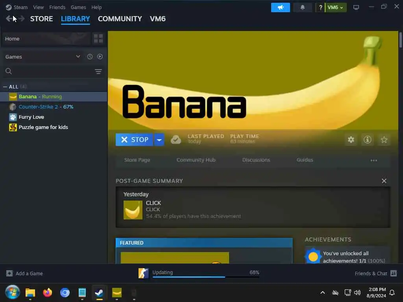403x302 pixels.
Task: Open advanced library filter options icon
Action: (x=98, y=72)
